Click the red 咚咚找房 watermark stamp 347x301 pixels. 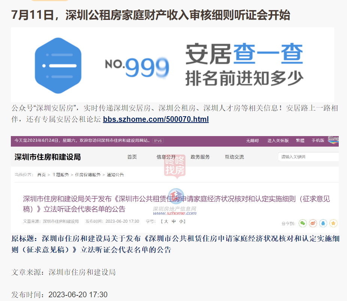[175, 166]
